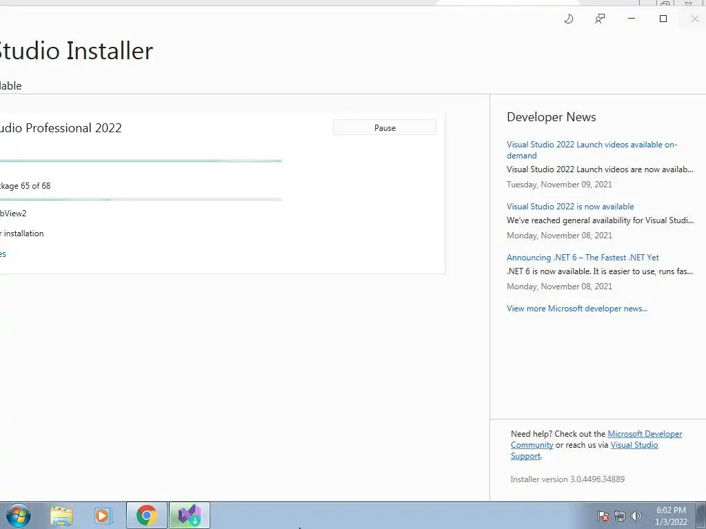This screenshot has height=529, width=706.
Task: Select the Installer version 3.0.4496.34889 text
Action: pyautogui.click(x=567, y=479)
